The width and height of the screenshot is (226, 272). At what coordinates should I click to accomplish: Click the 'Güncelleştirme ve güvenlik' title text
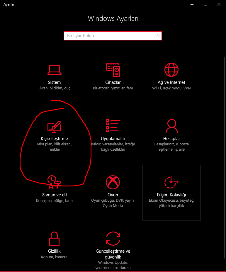tap(113, 254)
